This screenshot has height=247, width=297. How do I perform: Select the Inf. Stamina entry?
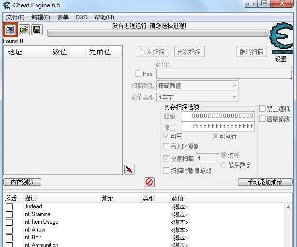[37, 214]
